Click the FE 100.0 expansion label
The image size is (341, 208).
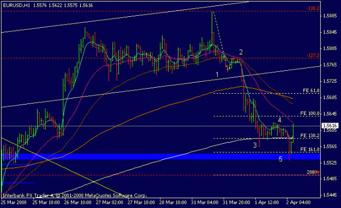[x=310, y=113]
